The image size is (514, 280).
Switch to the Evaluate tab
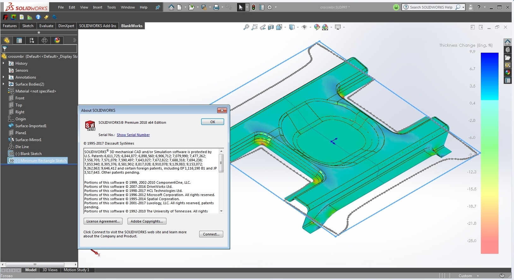(46, 26)
